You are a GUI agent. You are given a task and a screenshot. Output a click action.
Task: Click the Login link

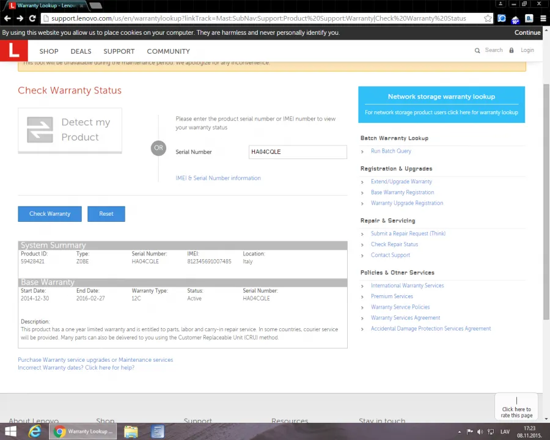coord(527,50)
